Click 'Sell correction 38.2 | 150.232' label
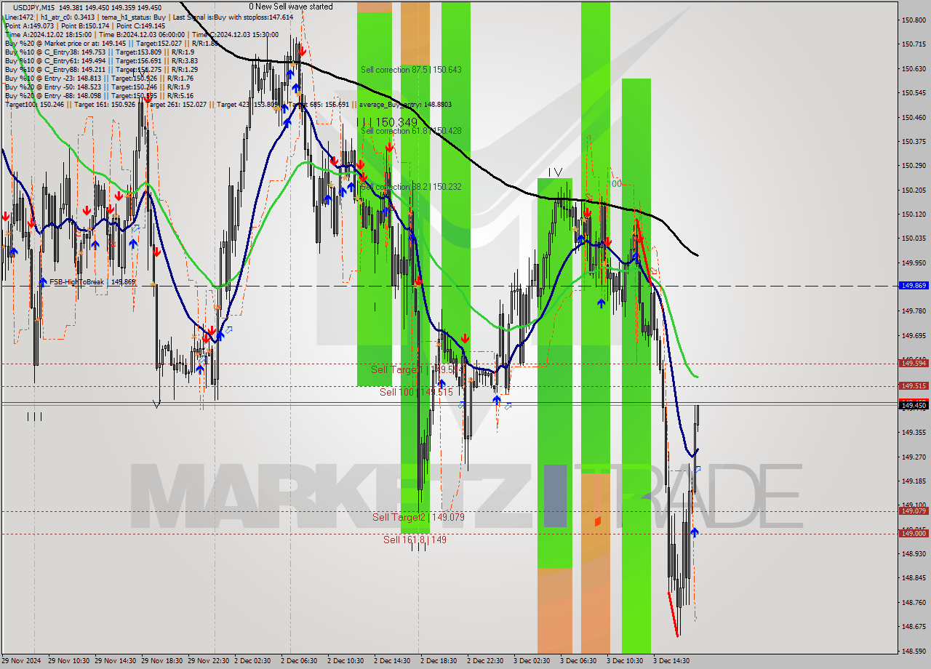 pos(411,187)
